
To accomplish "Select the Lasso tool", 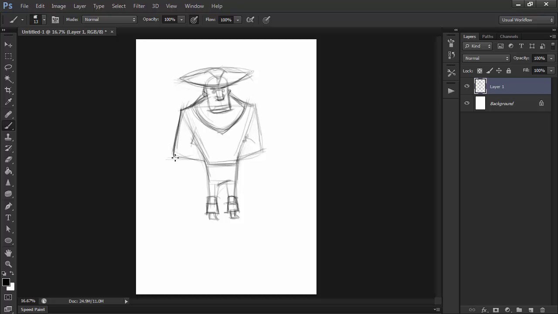I will pyautogui.click(x=8, y=67).
